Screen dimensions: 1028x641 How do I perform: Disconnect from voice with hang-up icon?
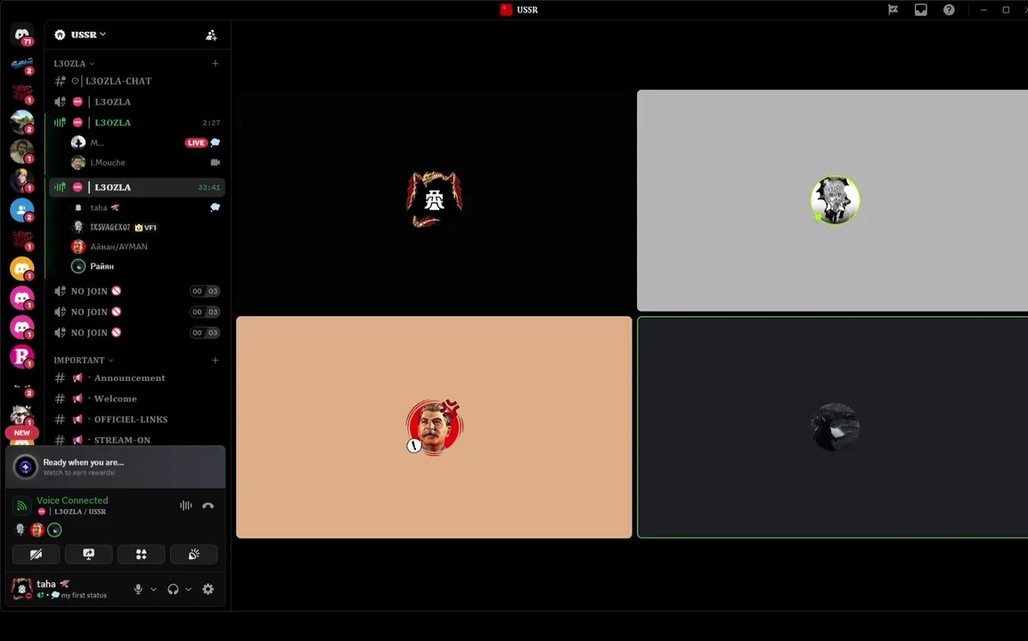click(208, 506)
